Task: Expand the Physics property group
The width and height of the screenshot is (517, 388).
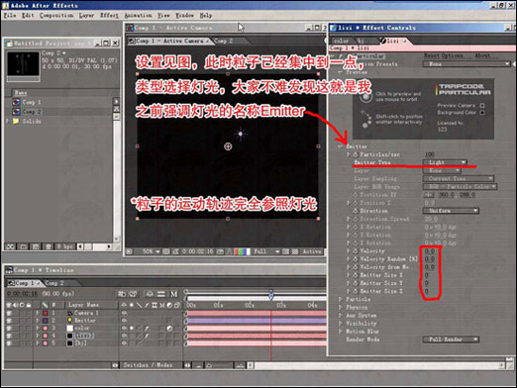Action: tap(340, 307)
